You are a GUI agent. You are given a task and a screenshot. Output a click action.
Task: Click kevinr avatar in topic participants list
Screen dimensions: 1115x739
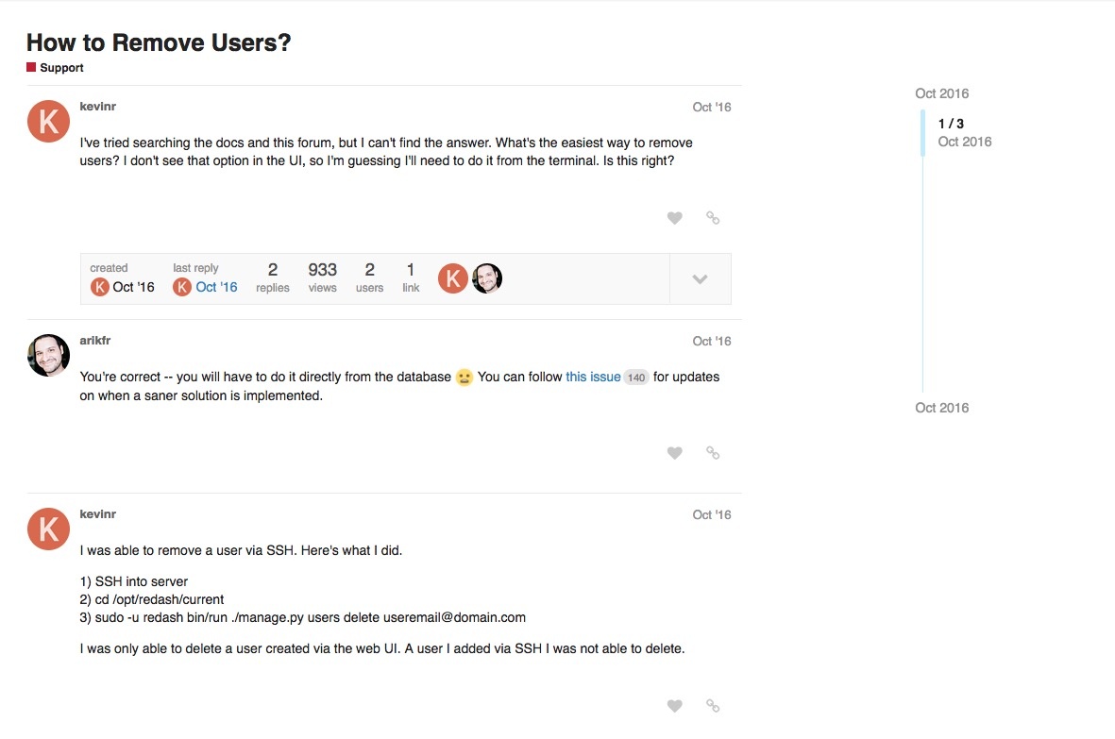453,278
